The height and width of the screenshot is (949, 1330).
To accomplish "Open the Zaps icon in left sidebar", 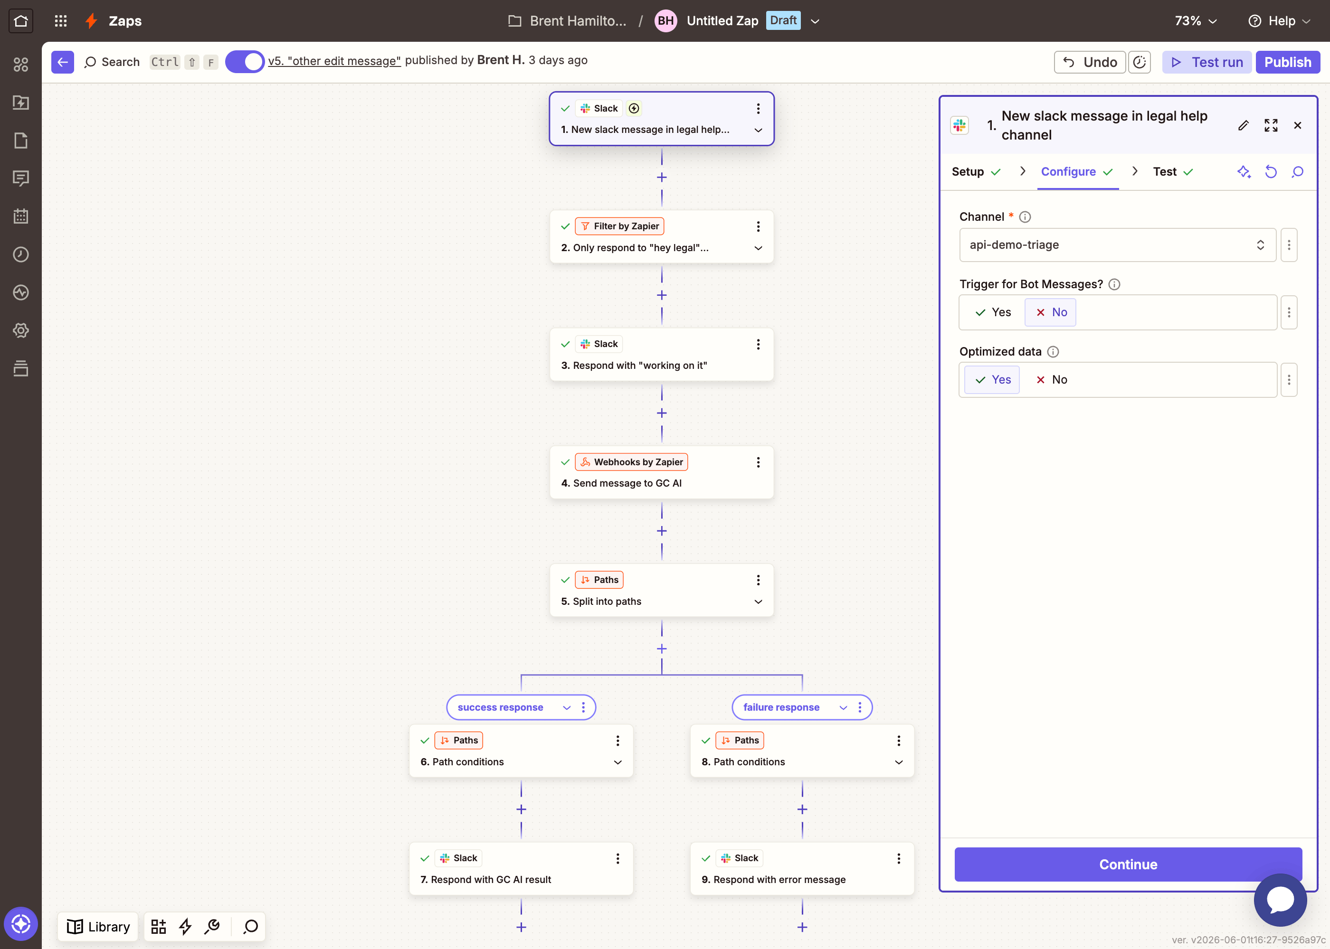I will pos(21,102).
